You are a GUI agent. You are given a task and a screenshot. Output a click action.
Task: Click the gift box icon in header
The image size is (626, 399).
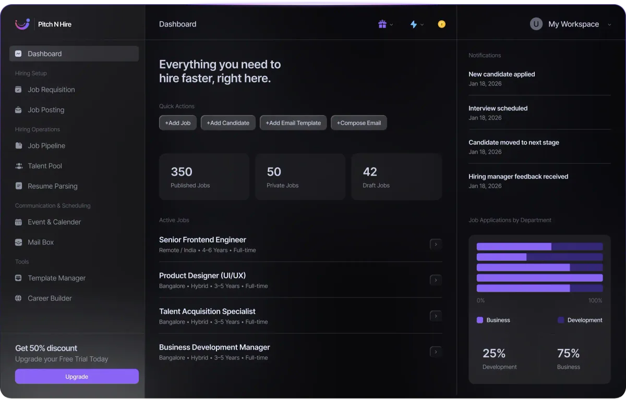(x=382, y=24)
